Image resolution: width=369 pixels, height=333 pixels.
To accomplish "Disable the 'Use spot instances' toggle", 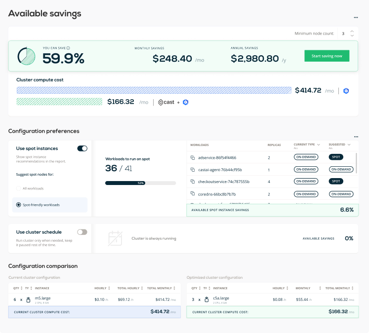I will (82, 148).
